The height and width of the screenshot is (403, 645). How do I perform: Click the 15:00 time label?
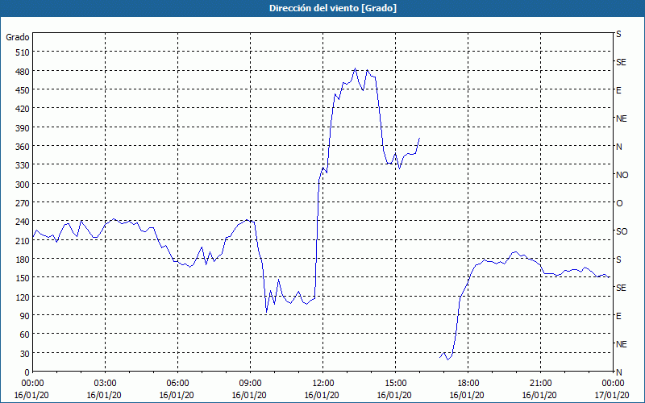[x=395, y=384]
